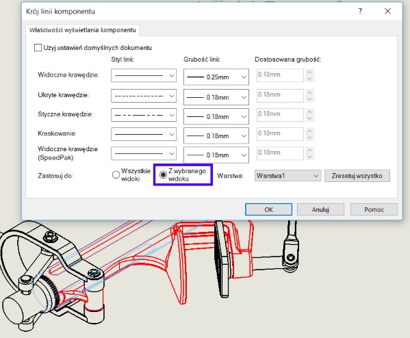Screen dimensions: 410x338
Task: Open line style dropdown for Ukryte krawędzie
Action: (x=144, y=96)
